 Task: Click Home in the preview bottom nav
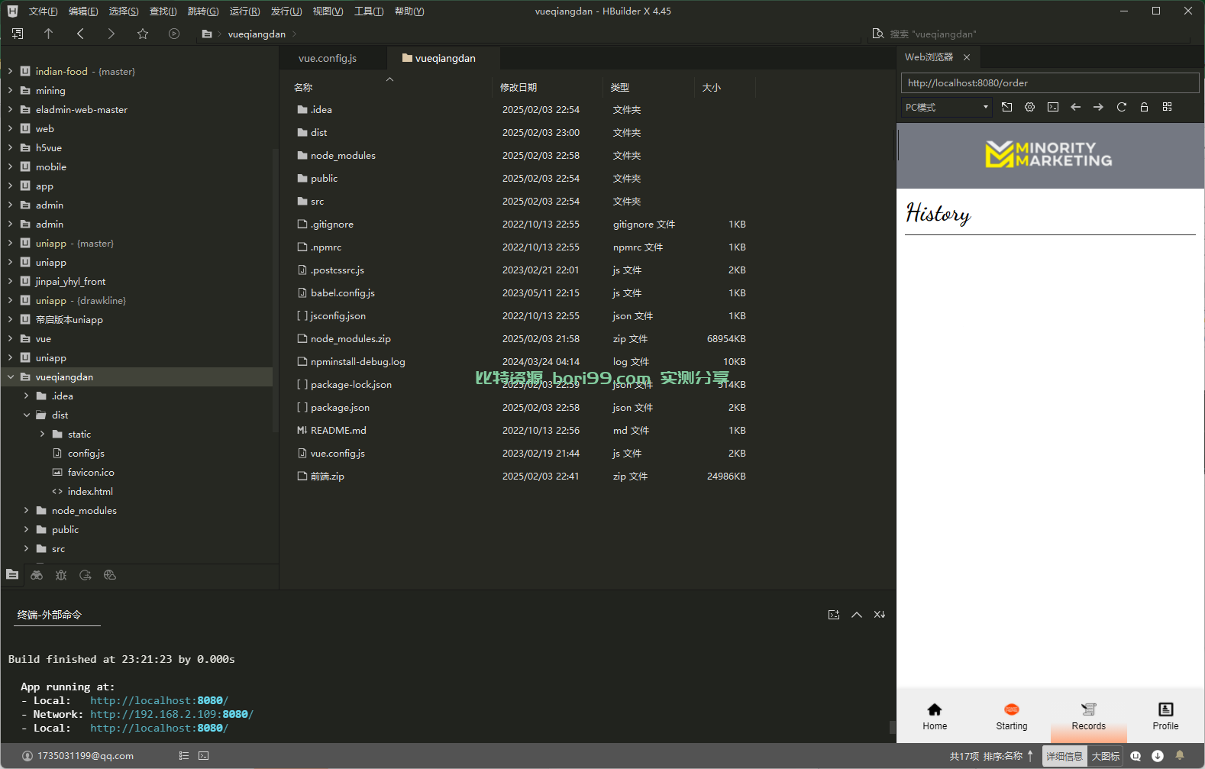pos(935,716)
